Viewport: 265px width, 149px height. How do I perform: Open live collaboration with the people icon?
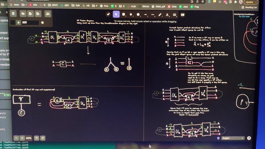tap(48, 14)
